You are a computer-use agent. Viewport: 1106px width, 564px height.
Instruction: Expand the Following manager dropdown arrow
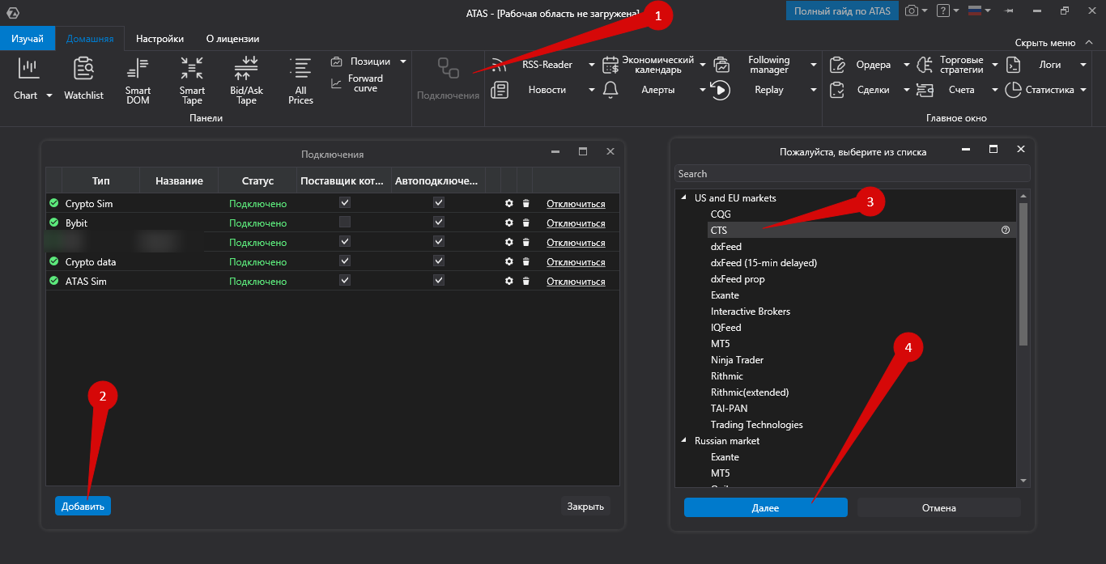813,65
